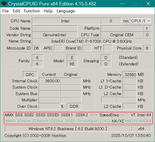Click the System Clock current field

coord(49,87)
